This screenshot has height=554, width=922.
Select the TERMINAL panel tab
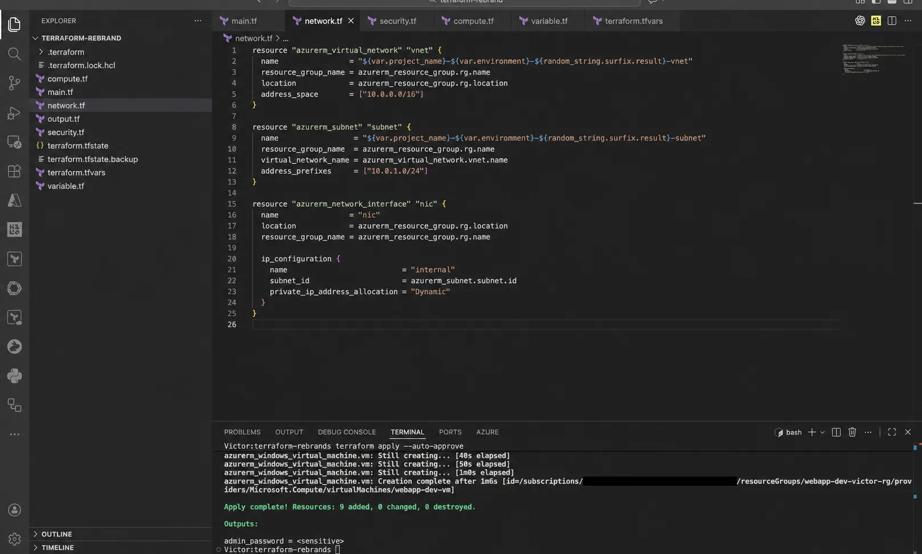tap(407, 432)
